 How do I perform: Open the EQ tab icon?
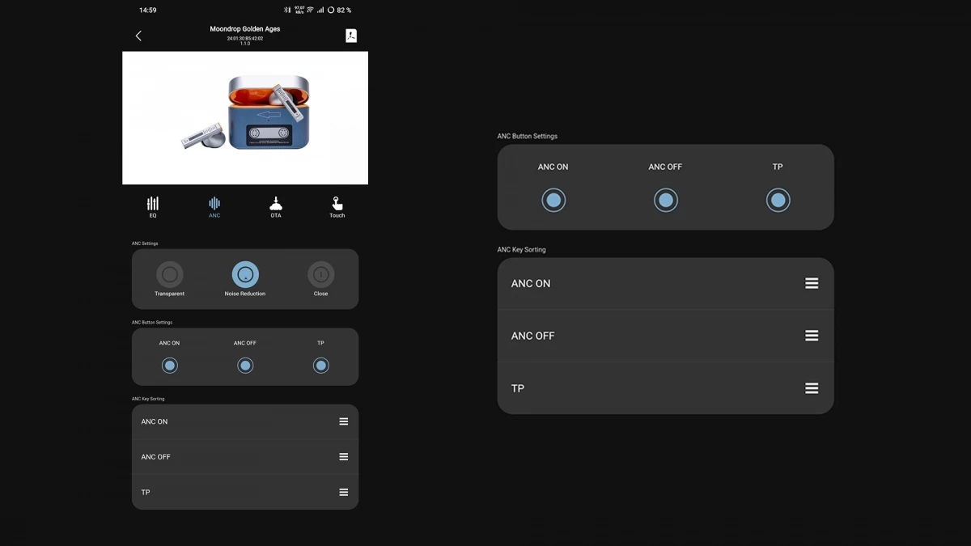coord(153,204)
